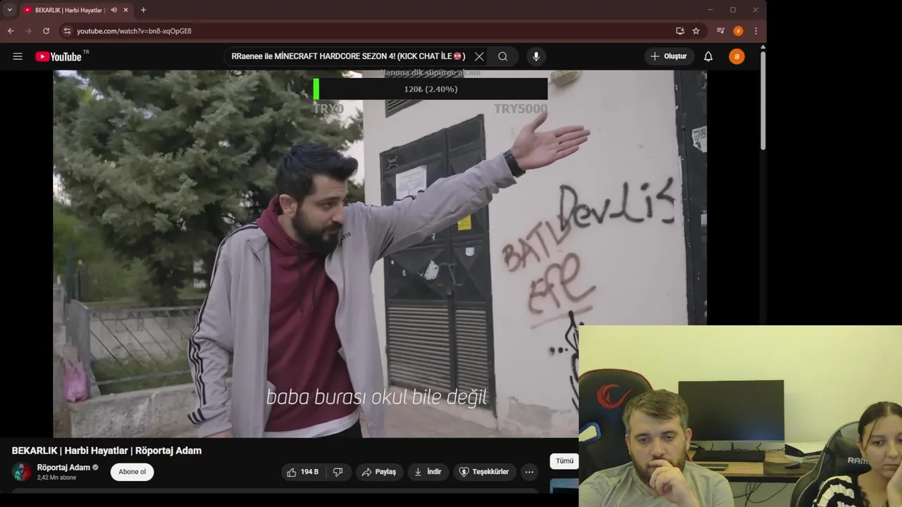Open YouTube notifications bell
902x507 pixels.
(x=708, y=56)
